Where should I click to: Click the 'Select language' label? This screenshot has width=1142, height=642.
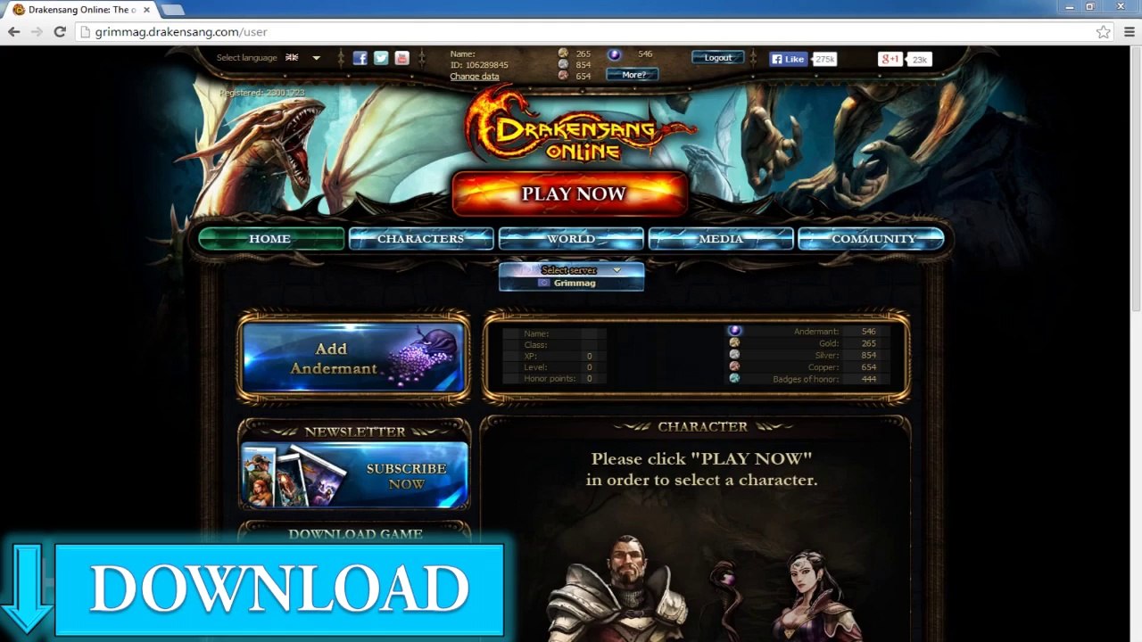247,58
